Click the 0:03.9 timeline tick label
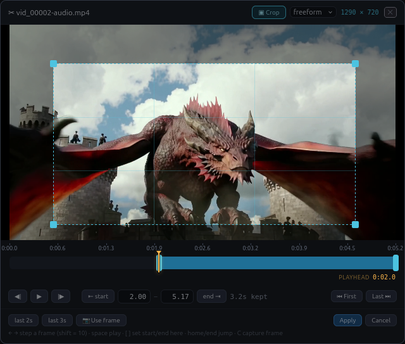This screenshot has width=405, height=344. (x=299, y=248)
